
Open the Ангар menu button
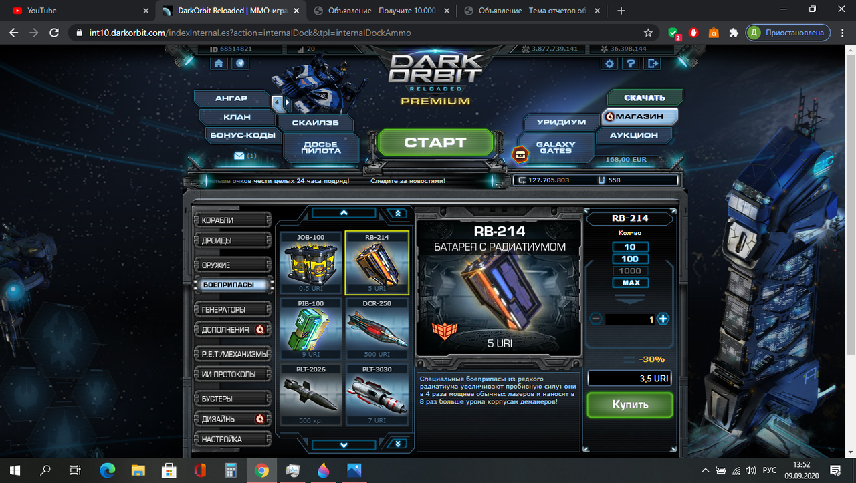231,98
